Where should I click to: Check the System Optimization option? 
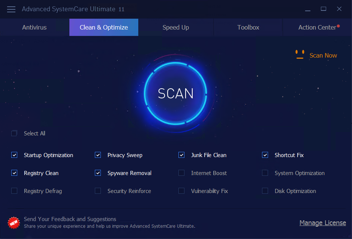[265, 173]
